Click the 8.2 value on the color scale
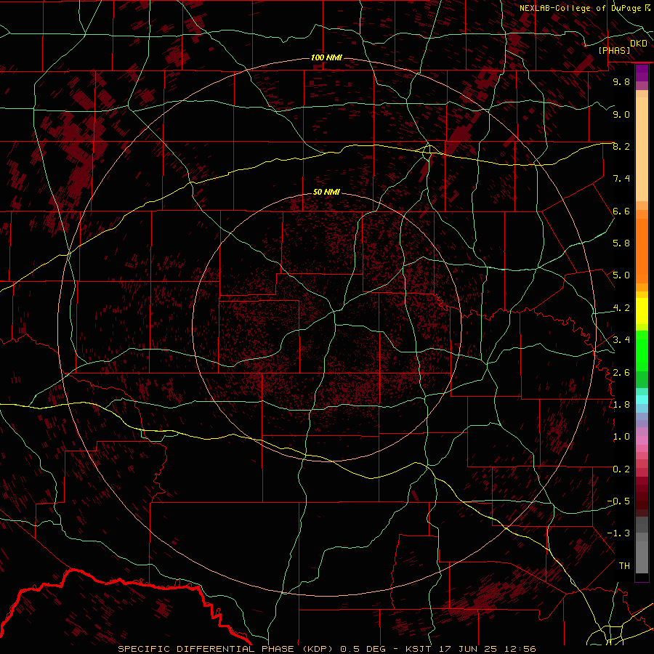654x654 pixels. [x=621, y=146]
